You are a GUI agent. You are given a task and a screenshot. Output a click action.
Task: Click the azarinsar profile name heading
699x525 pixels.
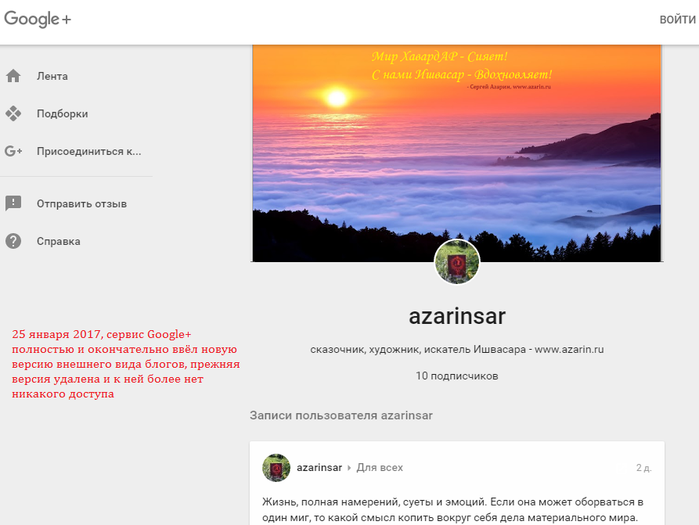point(457,316)
